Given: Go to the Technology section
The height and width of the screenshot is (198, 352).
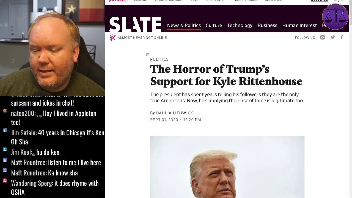Looking at the screenshot, I should click(240, 25).
